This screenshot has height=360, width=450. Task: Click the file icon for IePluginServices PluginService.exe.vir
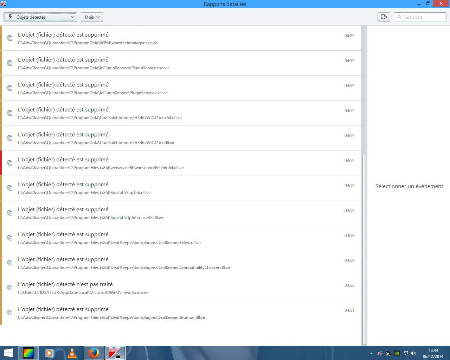10,63
